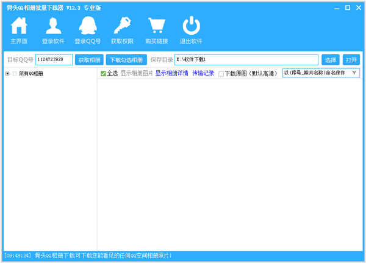Click the 登录软件 user icon
Image resolution: width=366 pixels, height=263 pixels.
(54, 26)
